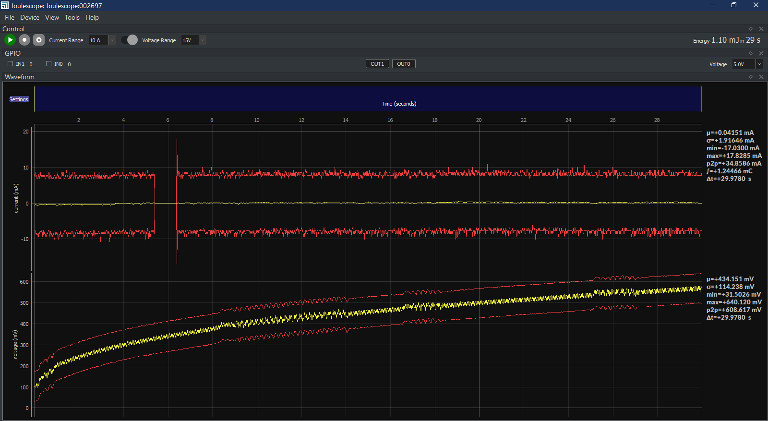
Task: Click time axis tick label 20
Action: 479,120
